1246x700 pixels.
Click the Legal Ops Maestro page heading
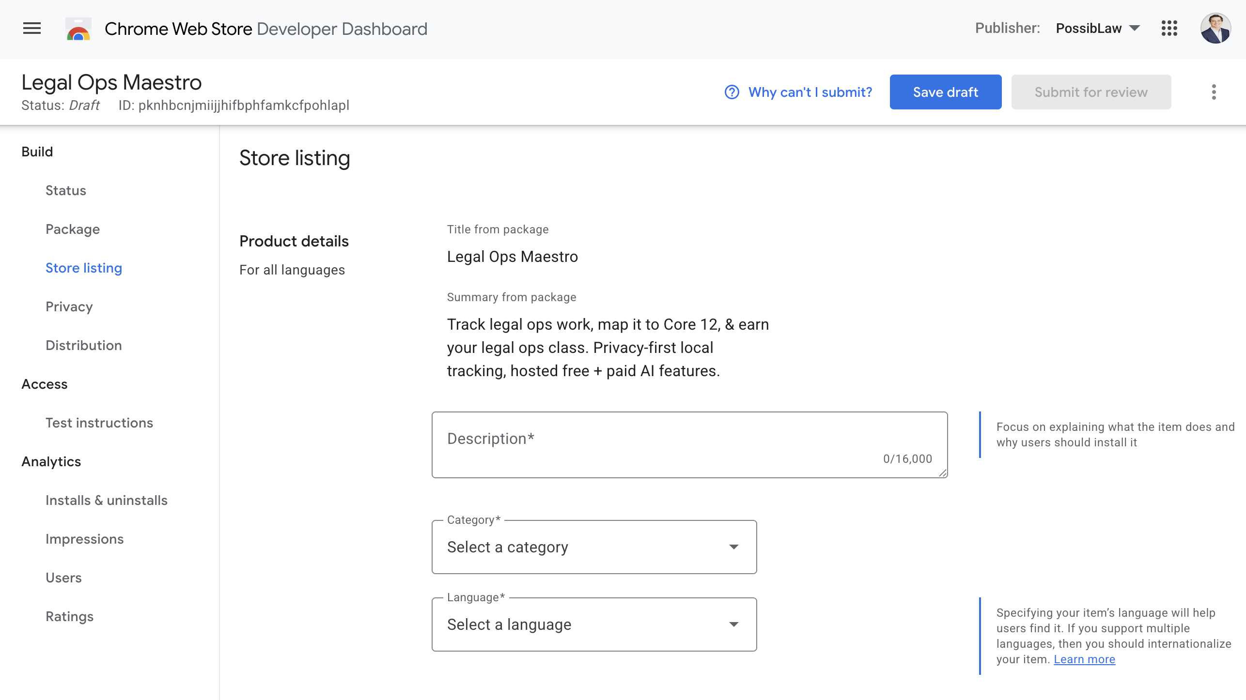[111, 82]
